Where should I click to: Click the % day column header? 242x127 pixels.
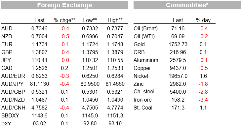point(203,20)
